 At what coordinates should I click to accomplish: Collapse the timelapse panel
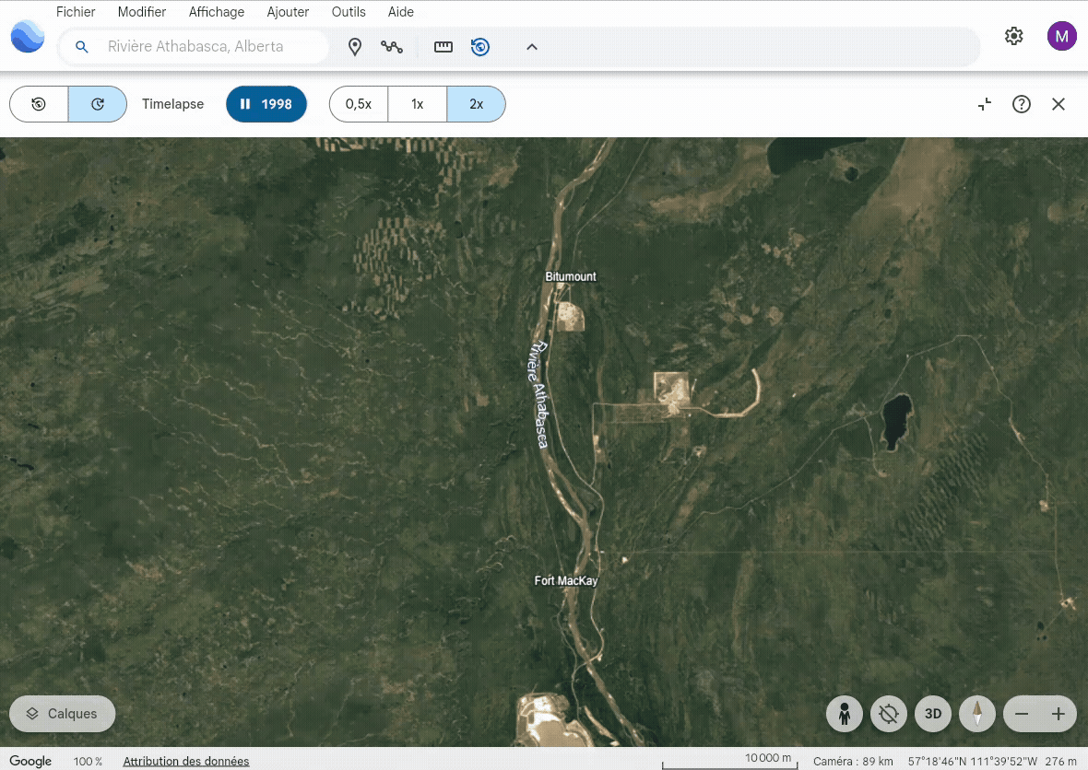point(985,104)
